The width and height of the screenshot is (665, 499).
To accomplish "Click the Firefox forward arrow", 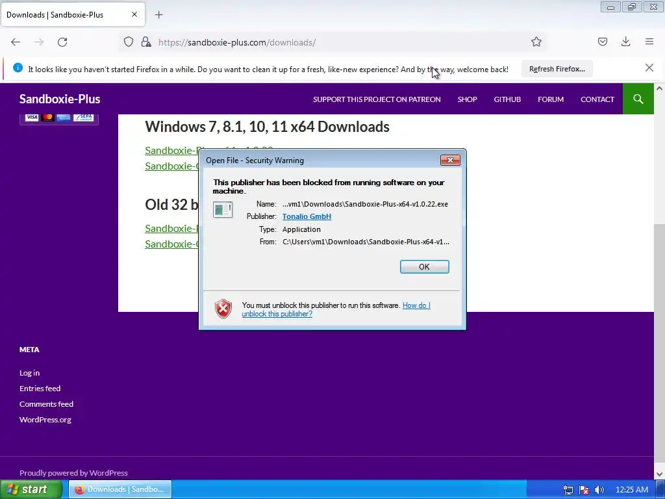I will (x=39, y=42).
